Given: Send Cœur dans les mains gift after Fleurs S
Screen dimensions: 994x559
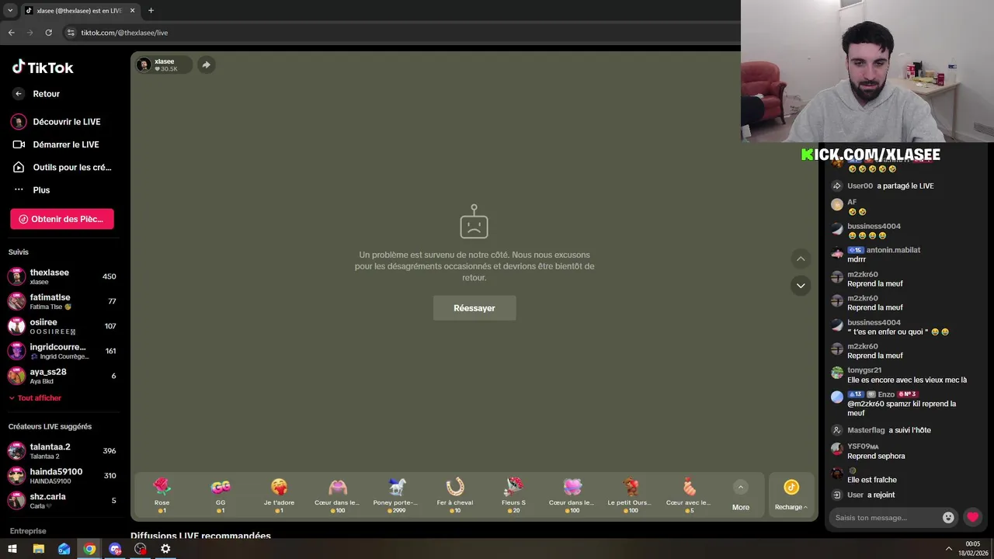Looking at the screenshot, I should pyautogui.click(x=572, y=495).
